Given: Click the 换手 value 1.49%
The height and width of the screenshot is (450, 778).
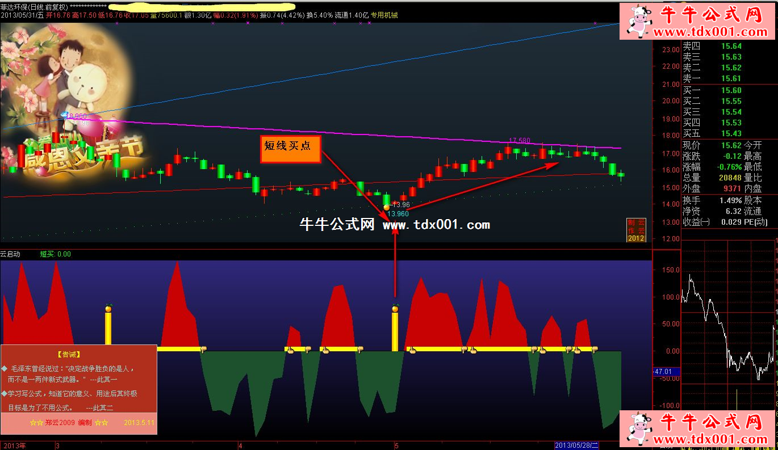Looking at the screenshot, I should click(730, 200).
